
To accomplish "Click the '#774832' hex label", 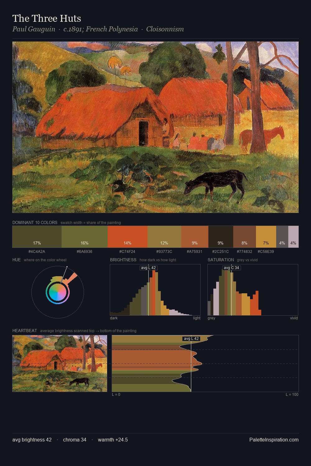I will pyautogui.click(x=244, y=252).
